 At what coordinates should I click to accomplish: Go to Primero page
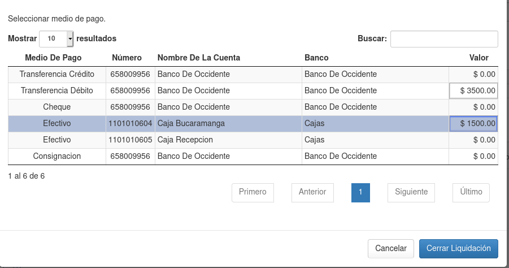pos(253,192)
